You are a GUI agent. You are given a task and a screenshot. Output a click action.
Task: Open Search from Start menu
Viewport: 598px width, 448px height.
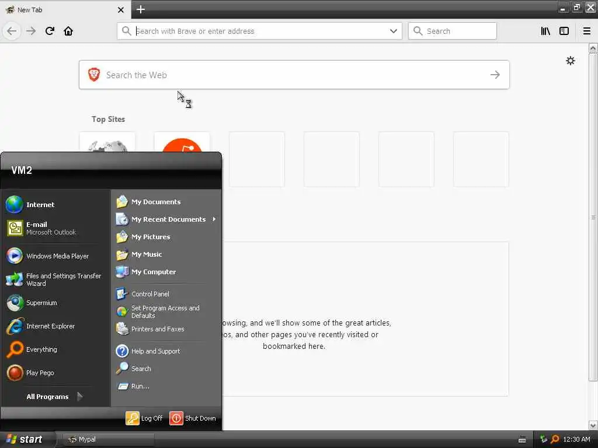tap(166, 369)
